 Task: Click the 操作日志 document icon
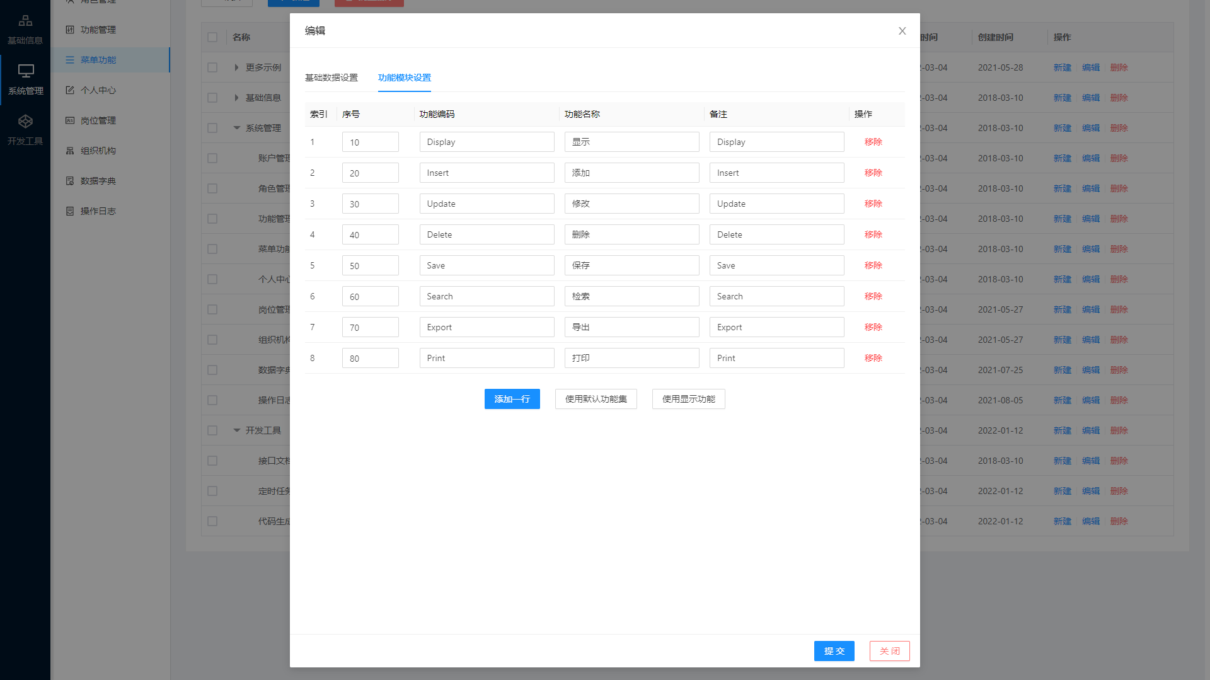click(70, 211)
